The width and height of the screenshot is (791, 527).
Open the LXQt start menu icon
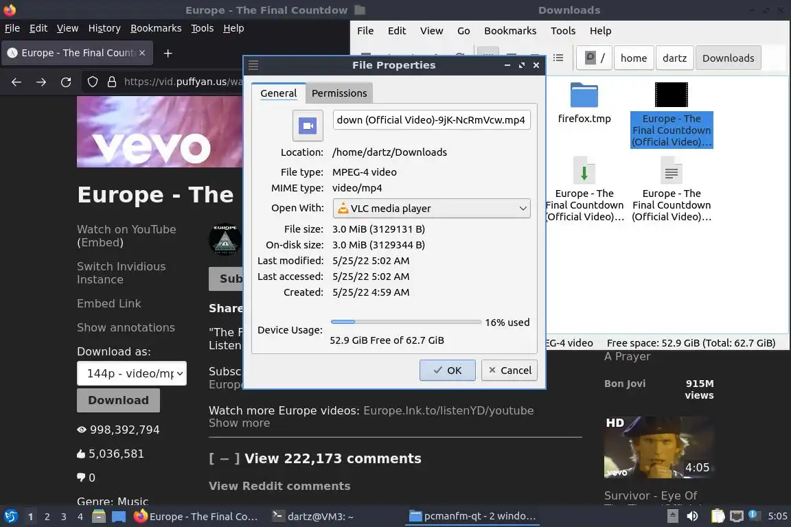pos(10,517)
